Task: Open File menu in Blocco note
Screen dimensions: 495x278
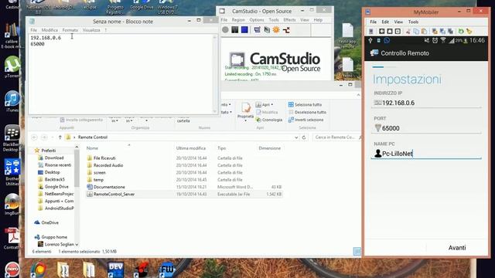Action: (x=33, y=30)
